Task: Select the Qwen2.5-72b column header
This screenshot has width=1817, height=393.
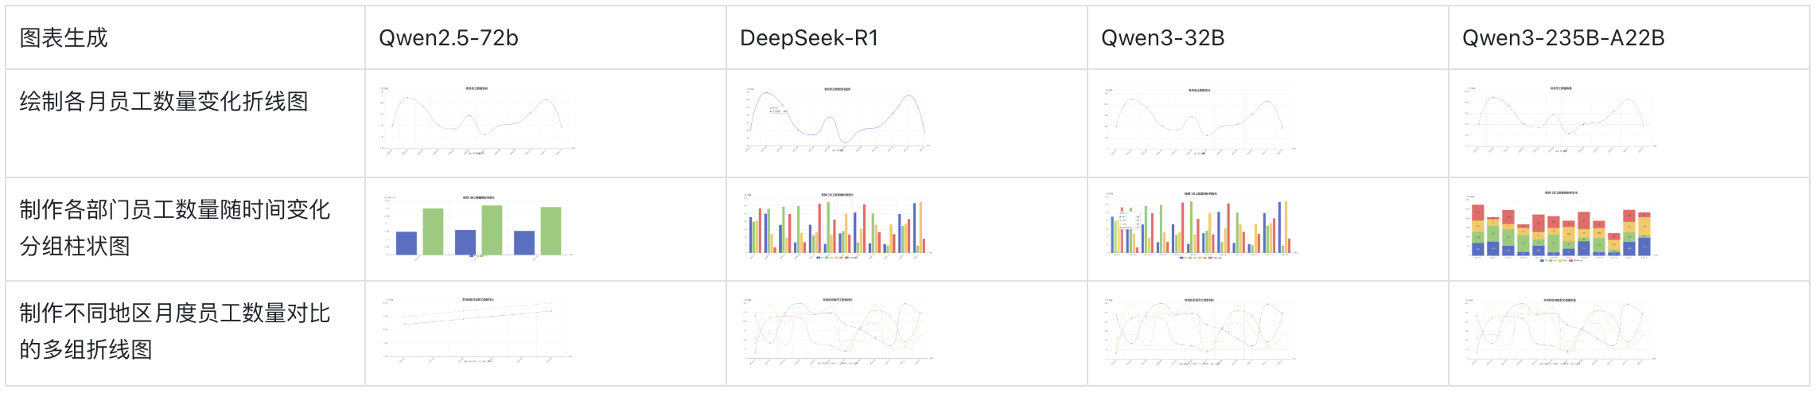Action: point(449,38)
